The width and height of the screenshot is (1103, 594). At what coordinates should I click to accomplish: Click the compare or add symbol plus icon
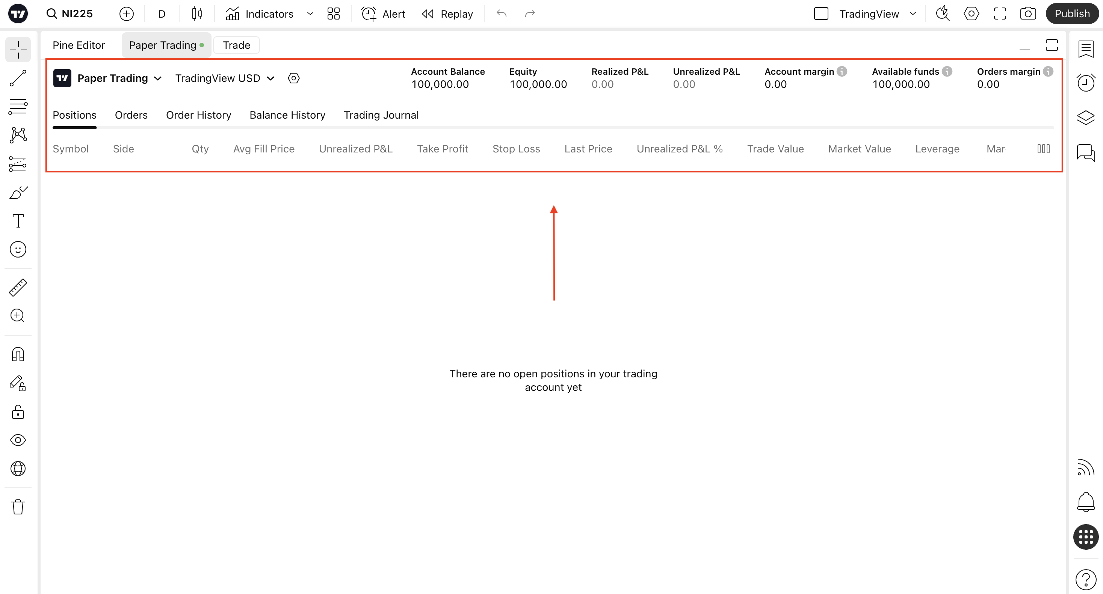[x=126, y=14]
